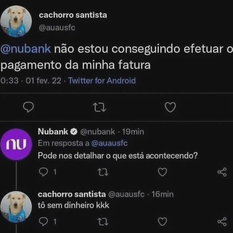
Task: Click @auausfc in "Em resposta a" line
Action: click(109, 143)
